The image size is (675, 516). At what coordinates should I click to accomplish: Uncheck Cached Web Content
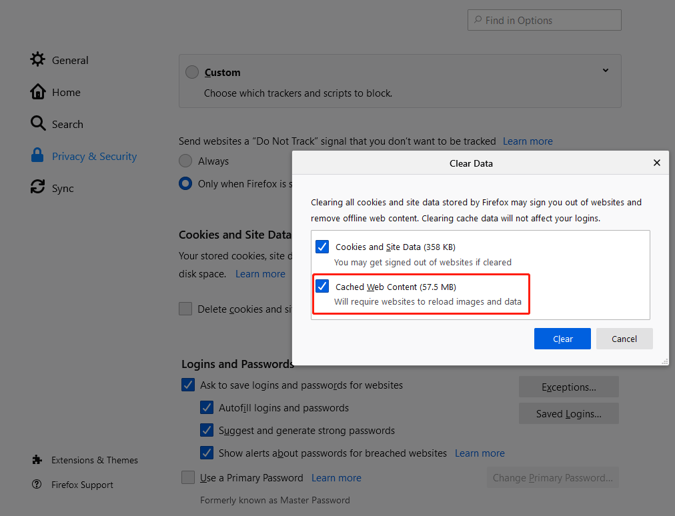click(x=322, y=285)
